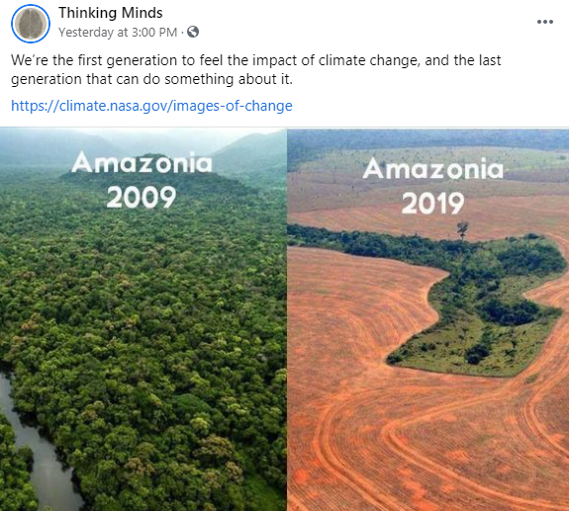Click the Amazonia title on the left photo
The image size is (569, 511).
tap(142, 163)
